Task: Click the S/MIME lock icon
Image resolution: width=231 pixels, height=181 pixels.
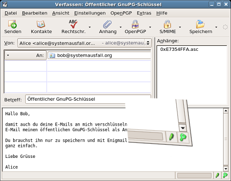Action: (x=167, y=24)
